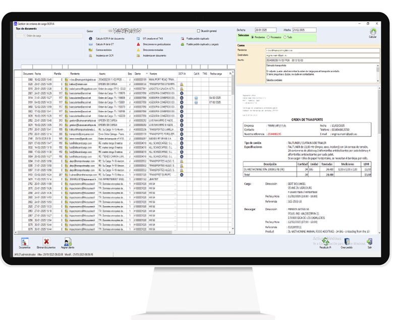The height and width of the screenshot is (320, 399).
Task: Select the Todo radio button
Action: point(284,37)
